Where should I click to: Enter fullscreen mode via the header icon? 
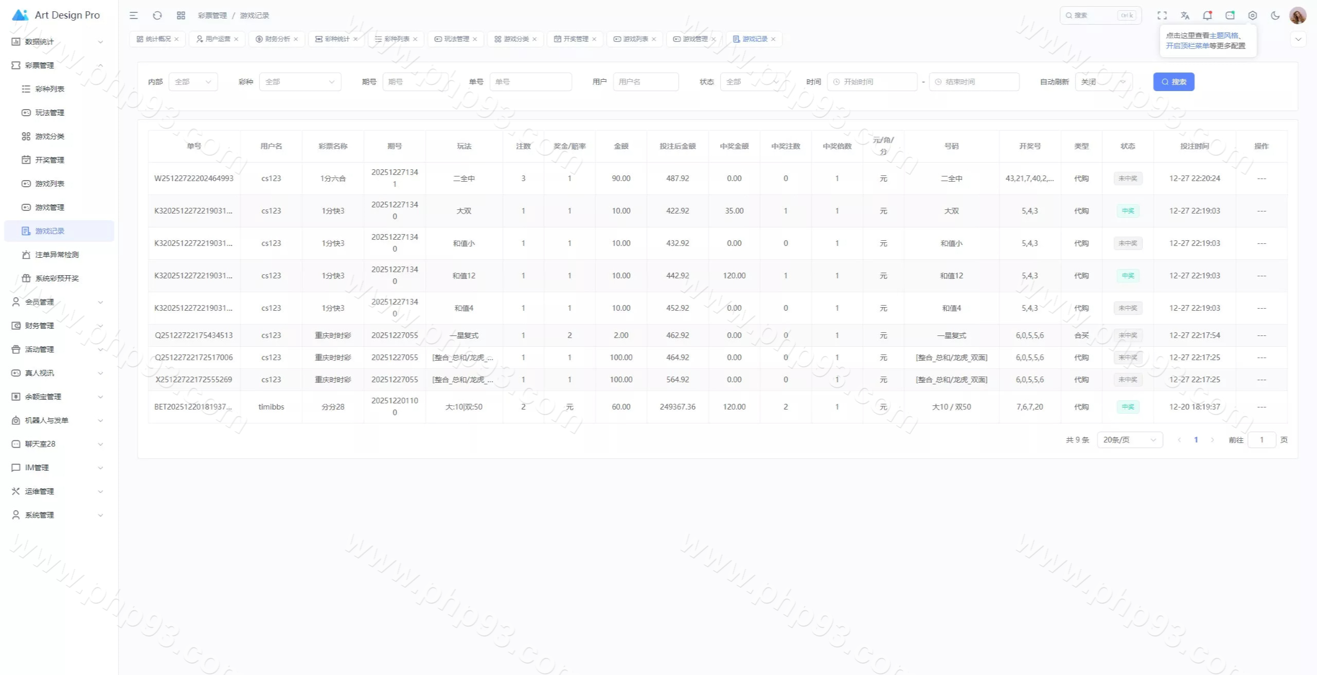pos(1162,15)
